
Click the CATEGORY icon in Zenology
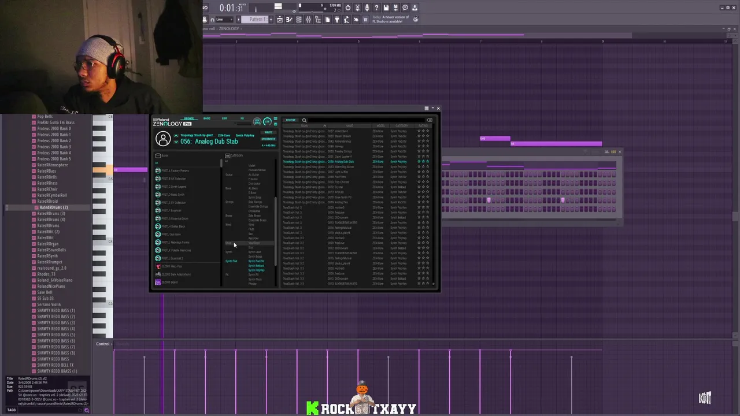pos(227,155)
